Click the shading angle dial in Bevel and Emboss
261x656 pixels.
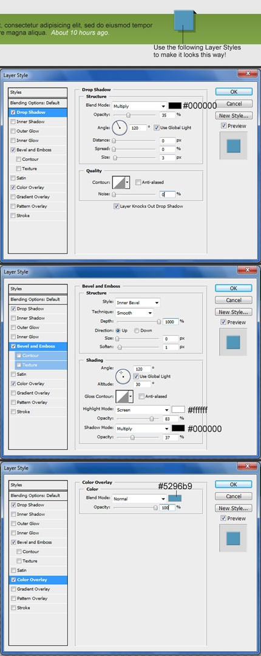point(123,376)
